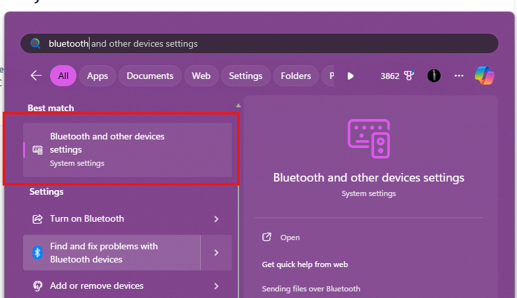This screenshot has width=517, height=298.
Task: Launch the Copilot icon
Action: click(x=484, y=76)
